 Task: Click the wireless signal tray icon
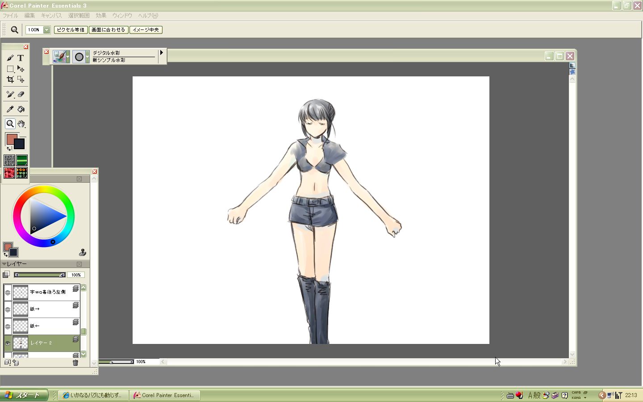pyautogui.click(x=618, y=395)
